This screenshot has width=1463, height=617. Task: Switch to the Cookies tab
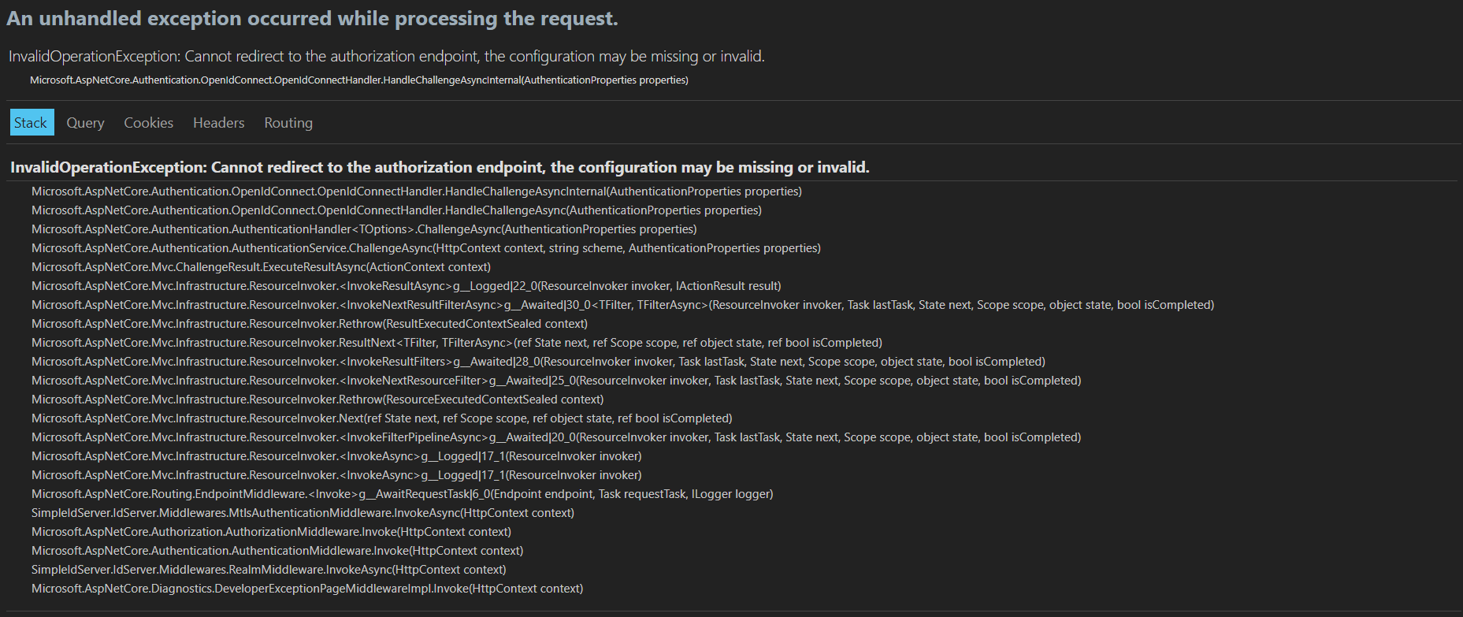pyautogui.click(x=148, y=122)
